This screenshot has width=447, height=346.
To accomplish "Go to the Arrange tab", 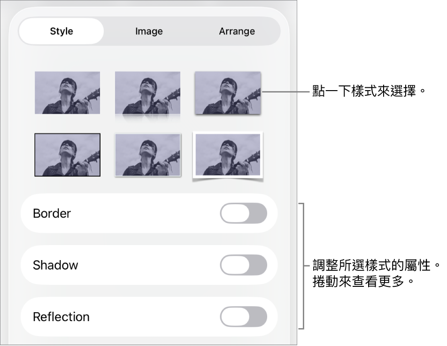I will pyautogui.click(x=237, y=31).
